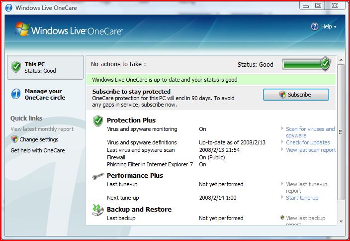Viewport: 350px width, 241px height.
Task: Click the blue Help question mark icon
Action: tap(315, 26)
